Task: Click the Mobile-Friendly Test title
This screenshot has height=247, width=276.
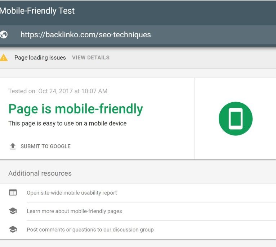Action: (37, 11)
